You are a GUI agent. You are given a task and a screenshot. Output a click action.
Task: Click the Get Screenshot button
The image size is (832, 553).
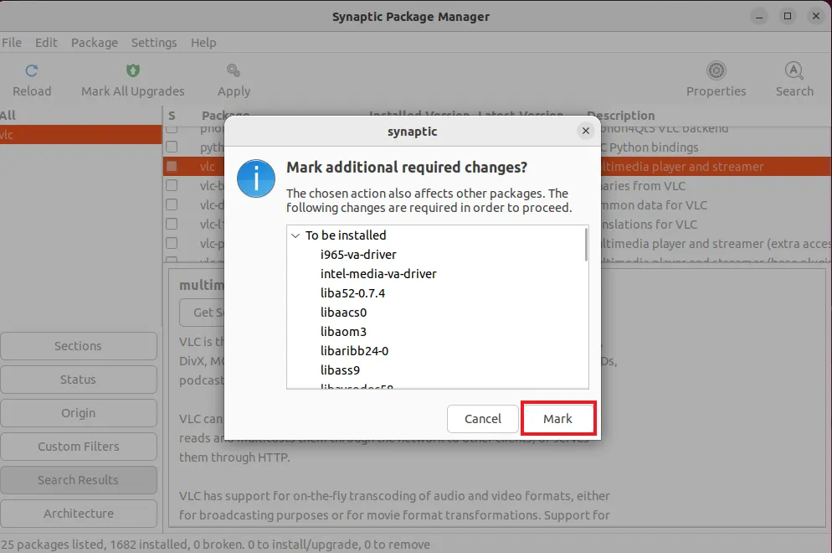[x=202, y=313]
